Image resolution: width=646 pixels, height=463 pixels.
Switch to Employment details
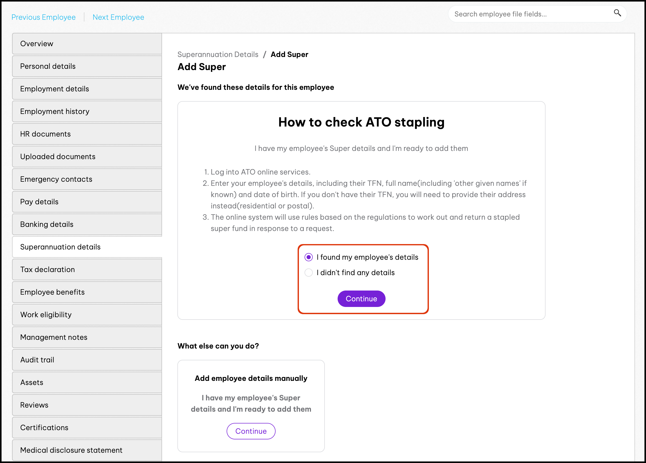(x=87, y=89)
